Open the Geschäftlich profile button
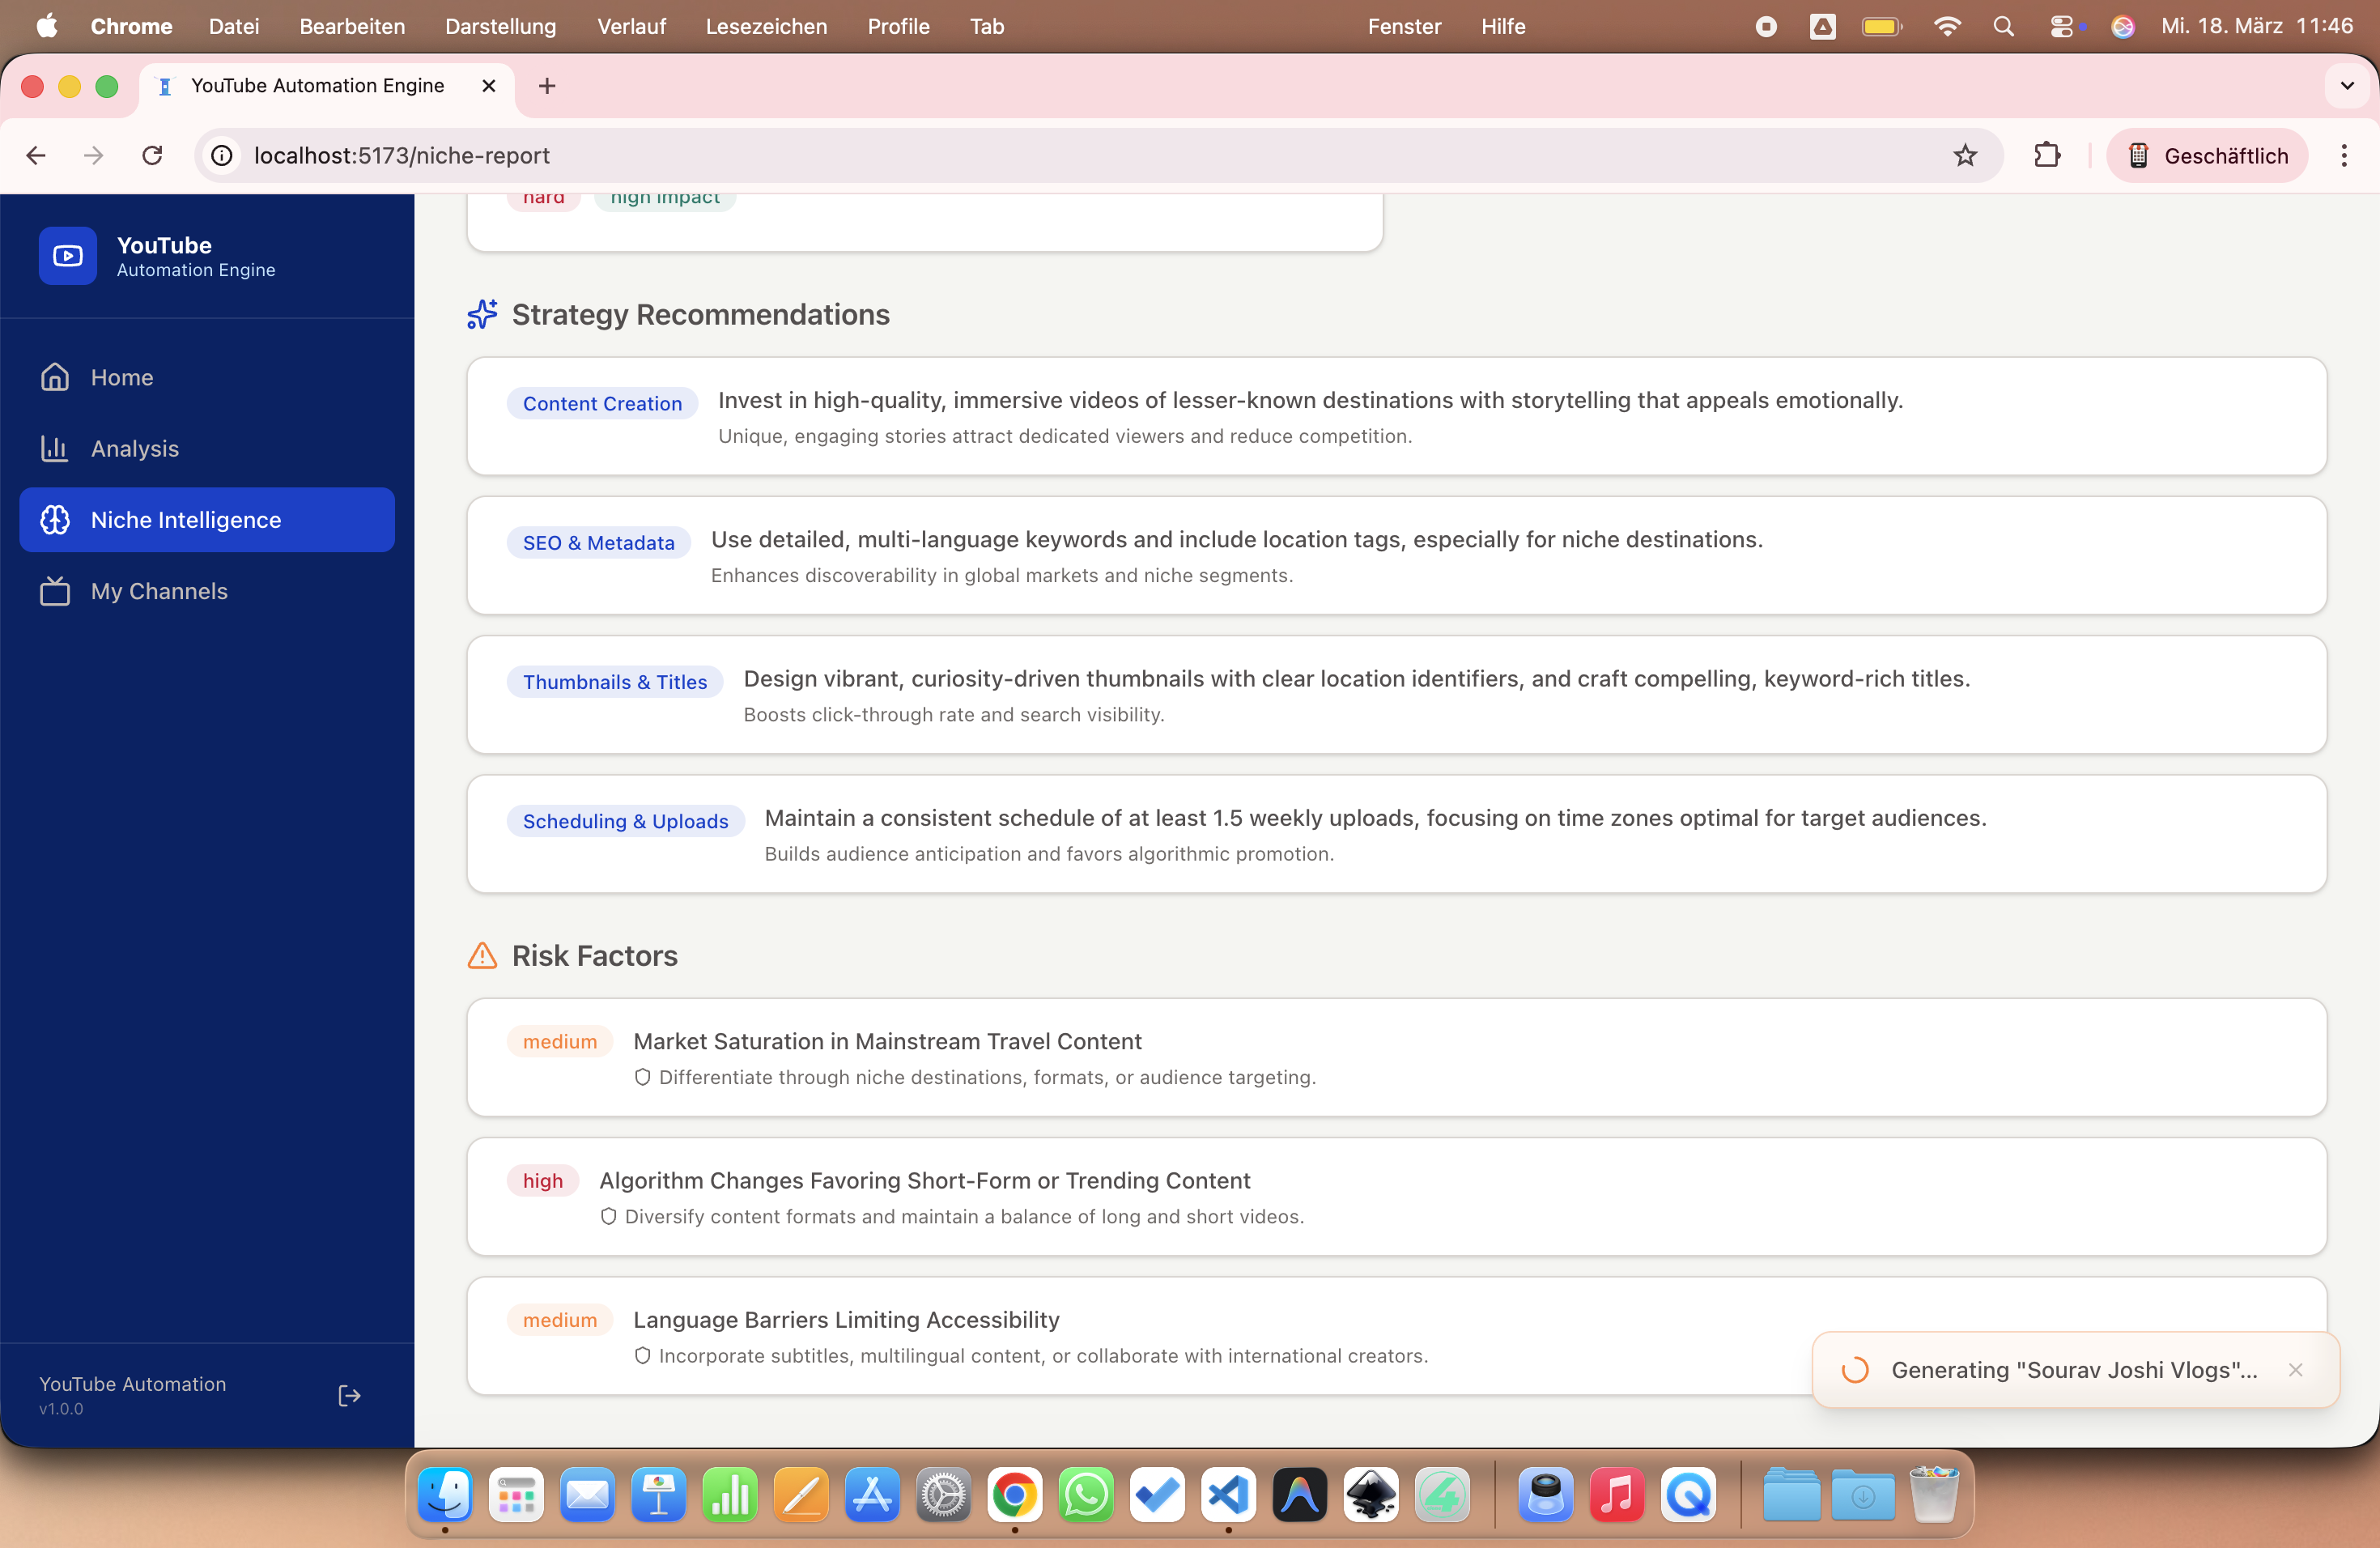The width and height of the screenshot is (2380, 1548). click(x=2207, y=155)
